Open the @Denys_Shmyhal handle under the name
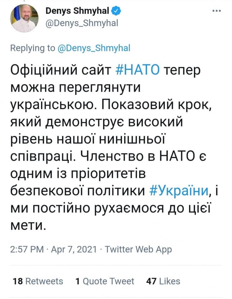Image resolution: width=232 pixels, height=299 pixels. pyautogui.click(x=81, y=23)
